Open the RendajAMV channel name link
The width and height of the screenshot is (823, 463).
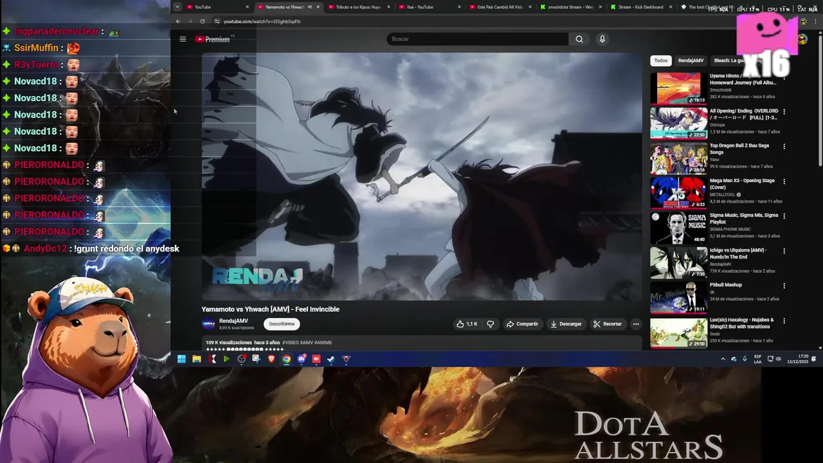233,321
